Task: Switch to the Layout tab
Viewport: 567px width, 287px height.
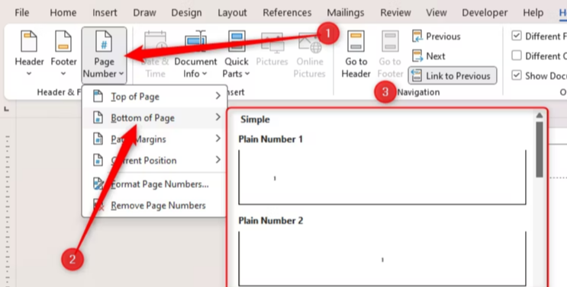Action: [x=232, y=13]
